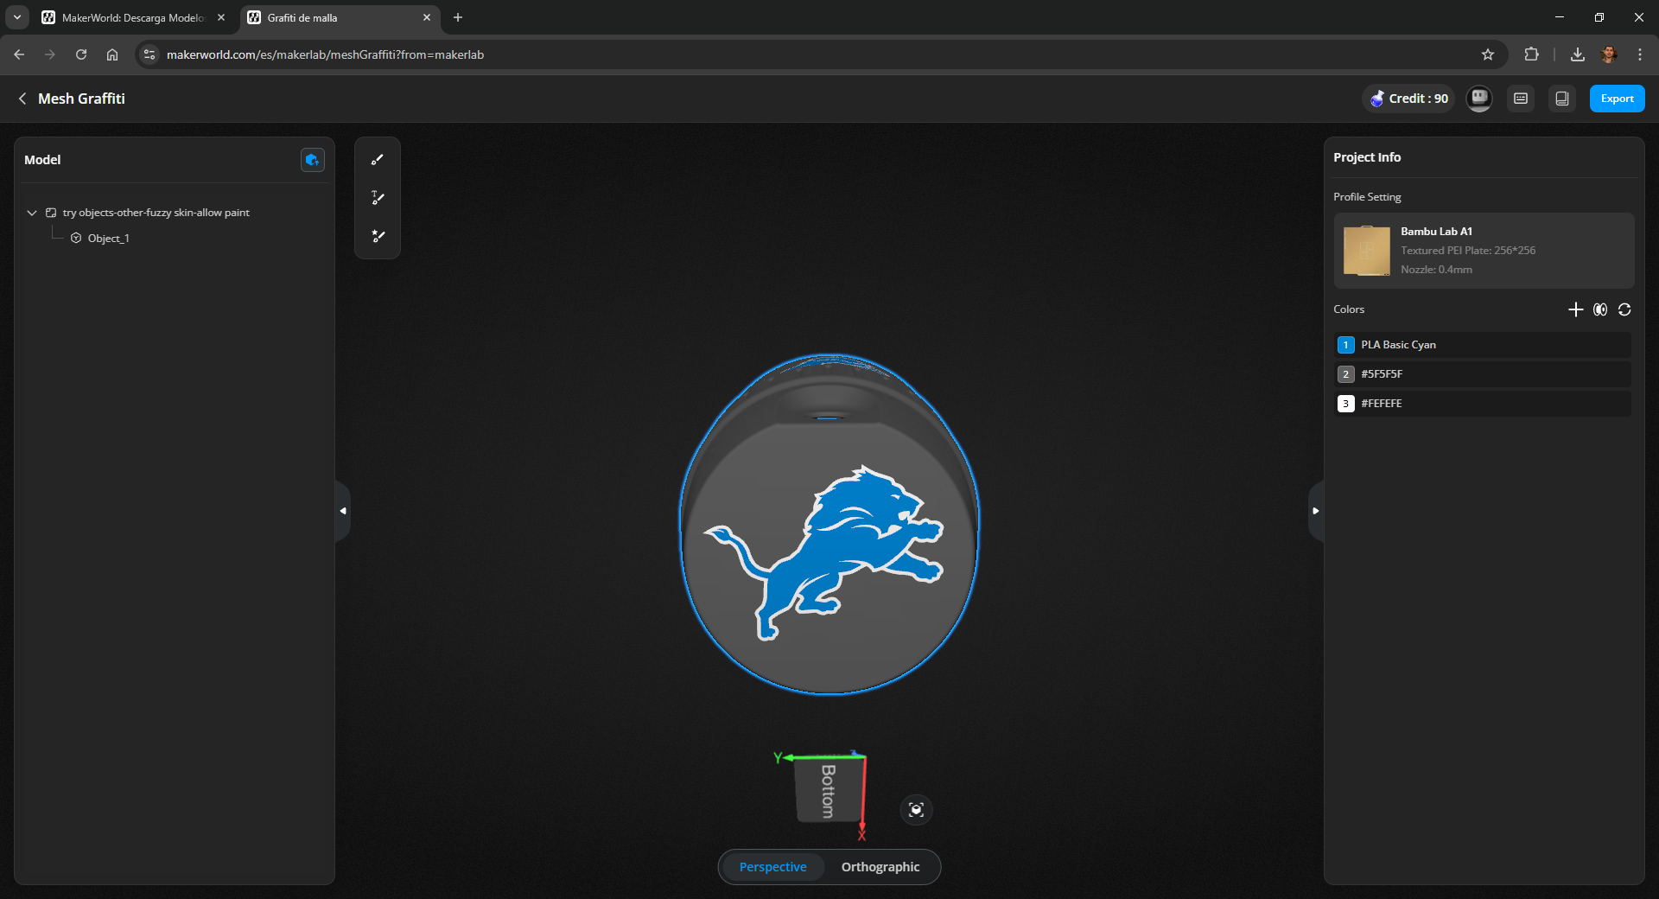Image resolution: width=1659 pixels, height=899 pixels.
Task: Open the keyboard shortcuts icon
Action: tap(1521, 99)
